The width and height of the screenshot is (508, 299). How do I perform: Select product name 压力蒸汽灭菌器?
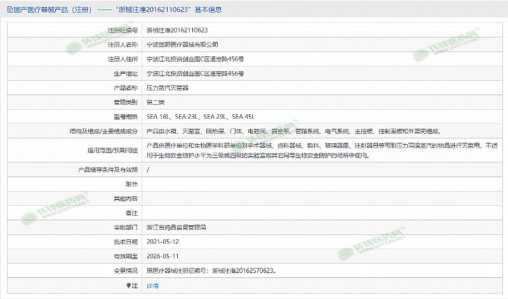(x=168, y=88)
